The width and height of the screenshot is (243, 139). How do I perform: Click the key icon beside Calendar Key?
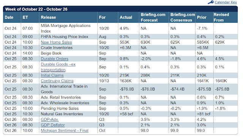point(211,2)
